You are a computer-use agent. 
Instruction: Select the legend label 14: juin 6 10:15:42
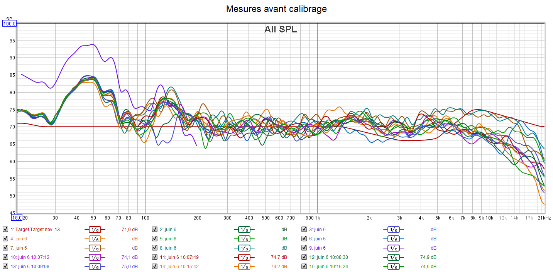[179, 267]
